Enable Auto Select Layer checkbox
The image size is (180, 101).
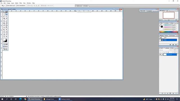coord(7,6)
